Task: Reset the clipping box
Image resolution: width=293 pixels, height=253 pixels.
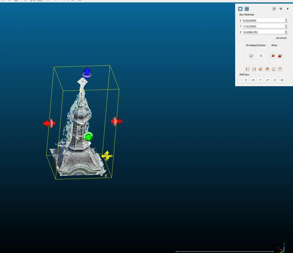Action: (x=281, y=9)
